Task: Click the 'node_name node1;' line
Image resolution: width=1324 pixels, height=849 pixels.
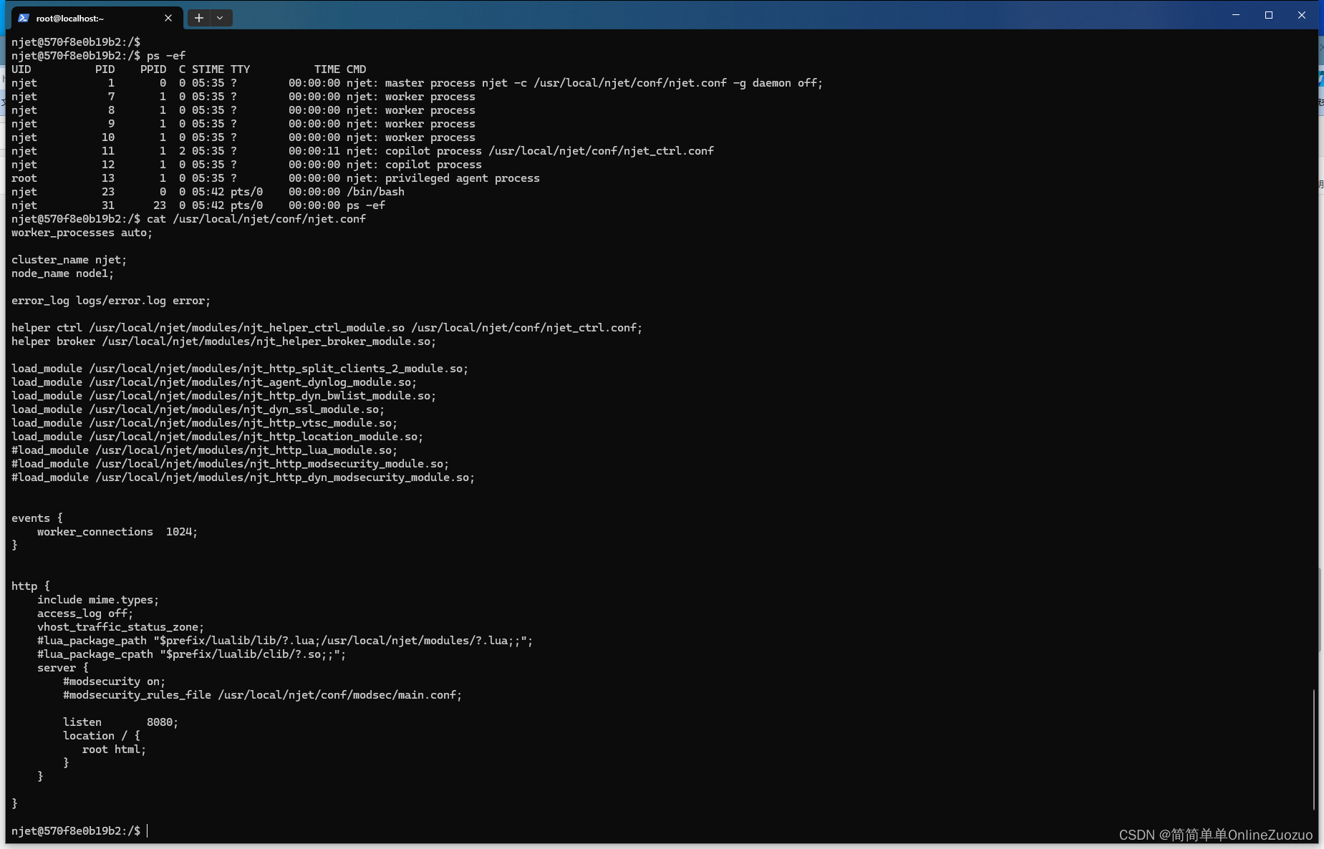Action: coord(62,273)
